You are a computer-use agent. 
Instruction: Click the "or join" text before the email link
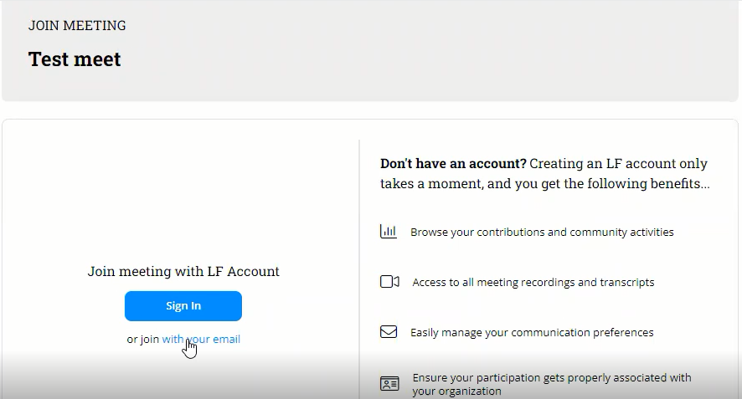pyautogui.click(x=142, y=339)
